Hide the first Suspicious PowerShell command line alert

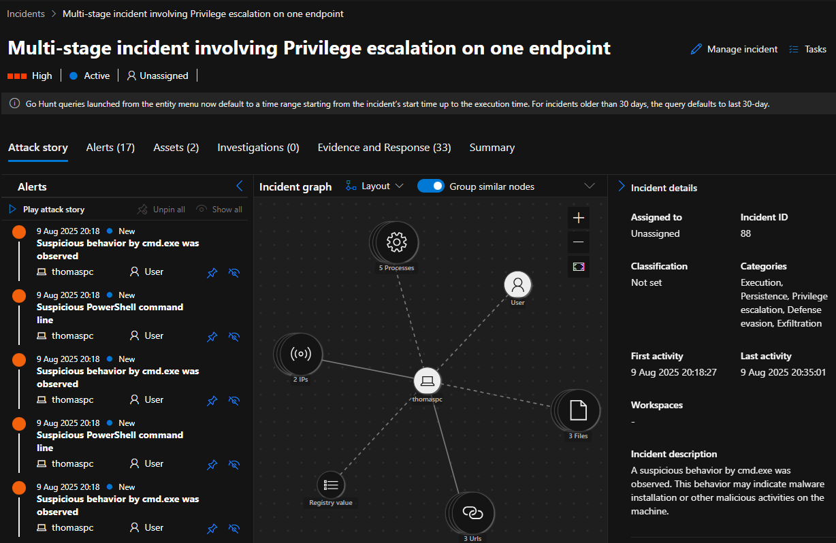[234, 337]
